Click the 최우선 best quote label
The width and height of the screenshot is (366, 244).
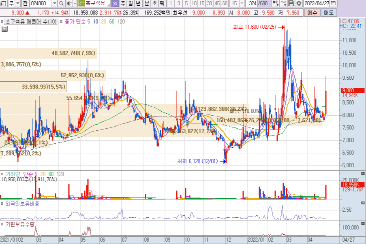pyautogui.click(x=180, y=13)
